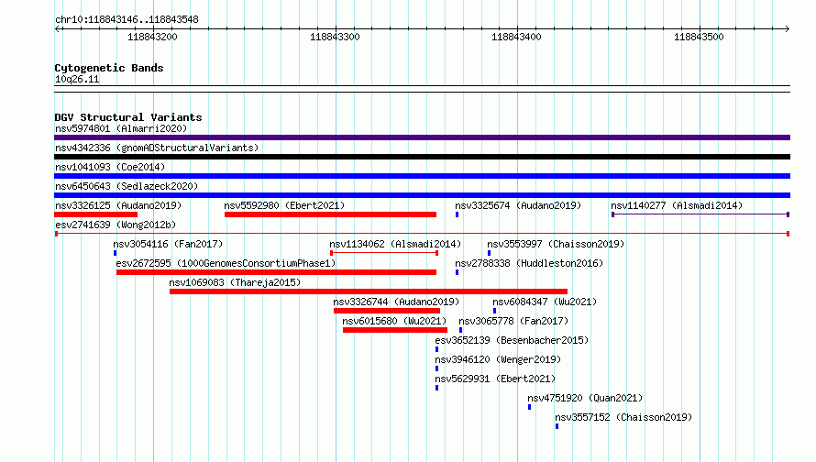816x462 pixels.
Task: Select the long red bar under nsv1069083
Action: [x=369, y=291]
